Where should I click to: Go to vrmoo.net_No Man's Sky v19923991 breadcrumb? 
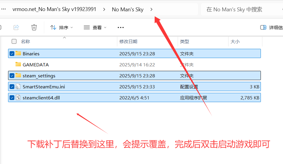pos(54,9)
